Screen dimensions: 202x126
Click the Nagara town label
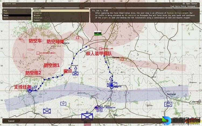66,43
